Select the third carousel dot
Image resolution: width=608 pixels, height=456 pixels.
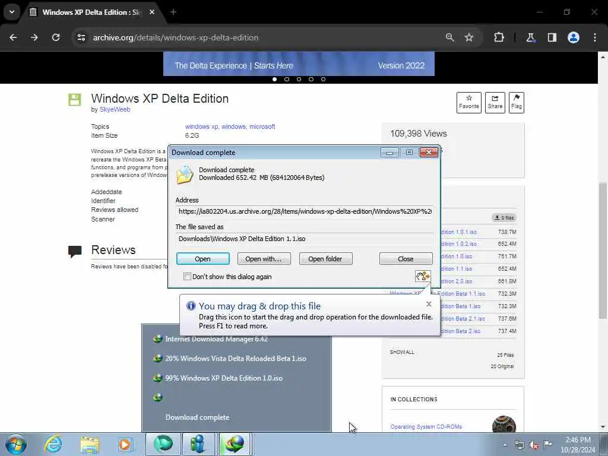click(x=299, y=79)
